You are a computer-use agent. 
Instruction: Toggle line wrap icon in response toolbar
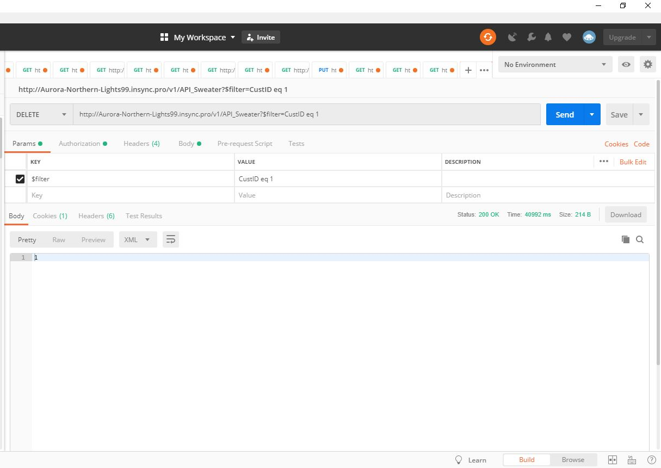click(x=171, y=239)
